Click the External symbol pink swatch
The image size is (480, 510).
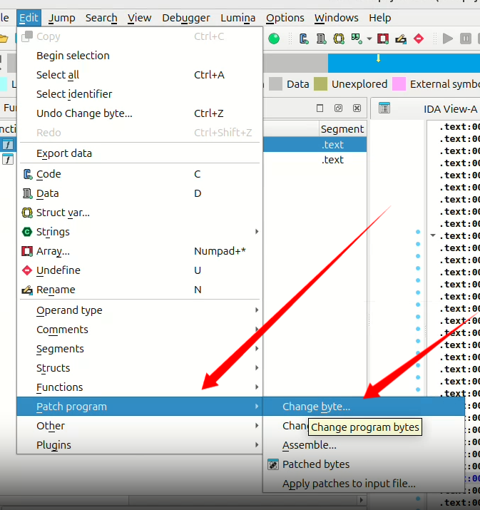click(x=399, y=84)
